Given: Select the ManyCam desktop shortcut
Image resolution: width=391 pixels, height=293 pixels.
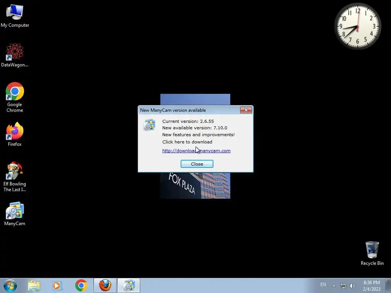Looking at the screenshot, I should tap(15, 214).
